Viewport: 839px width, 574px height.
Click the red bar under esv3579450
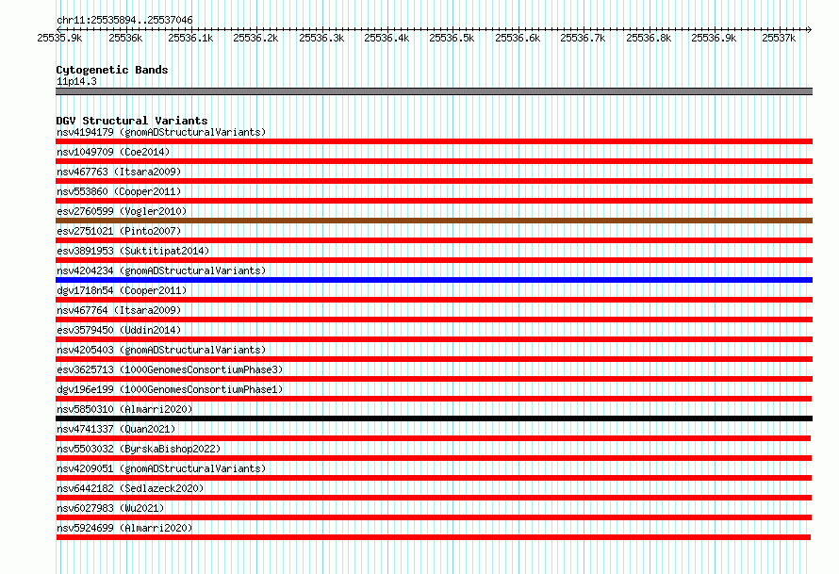pyautogui.click(x=434, y=339)
